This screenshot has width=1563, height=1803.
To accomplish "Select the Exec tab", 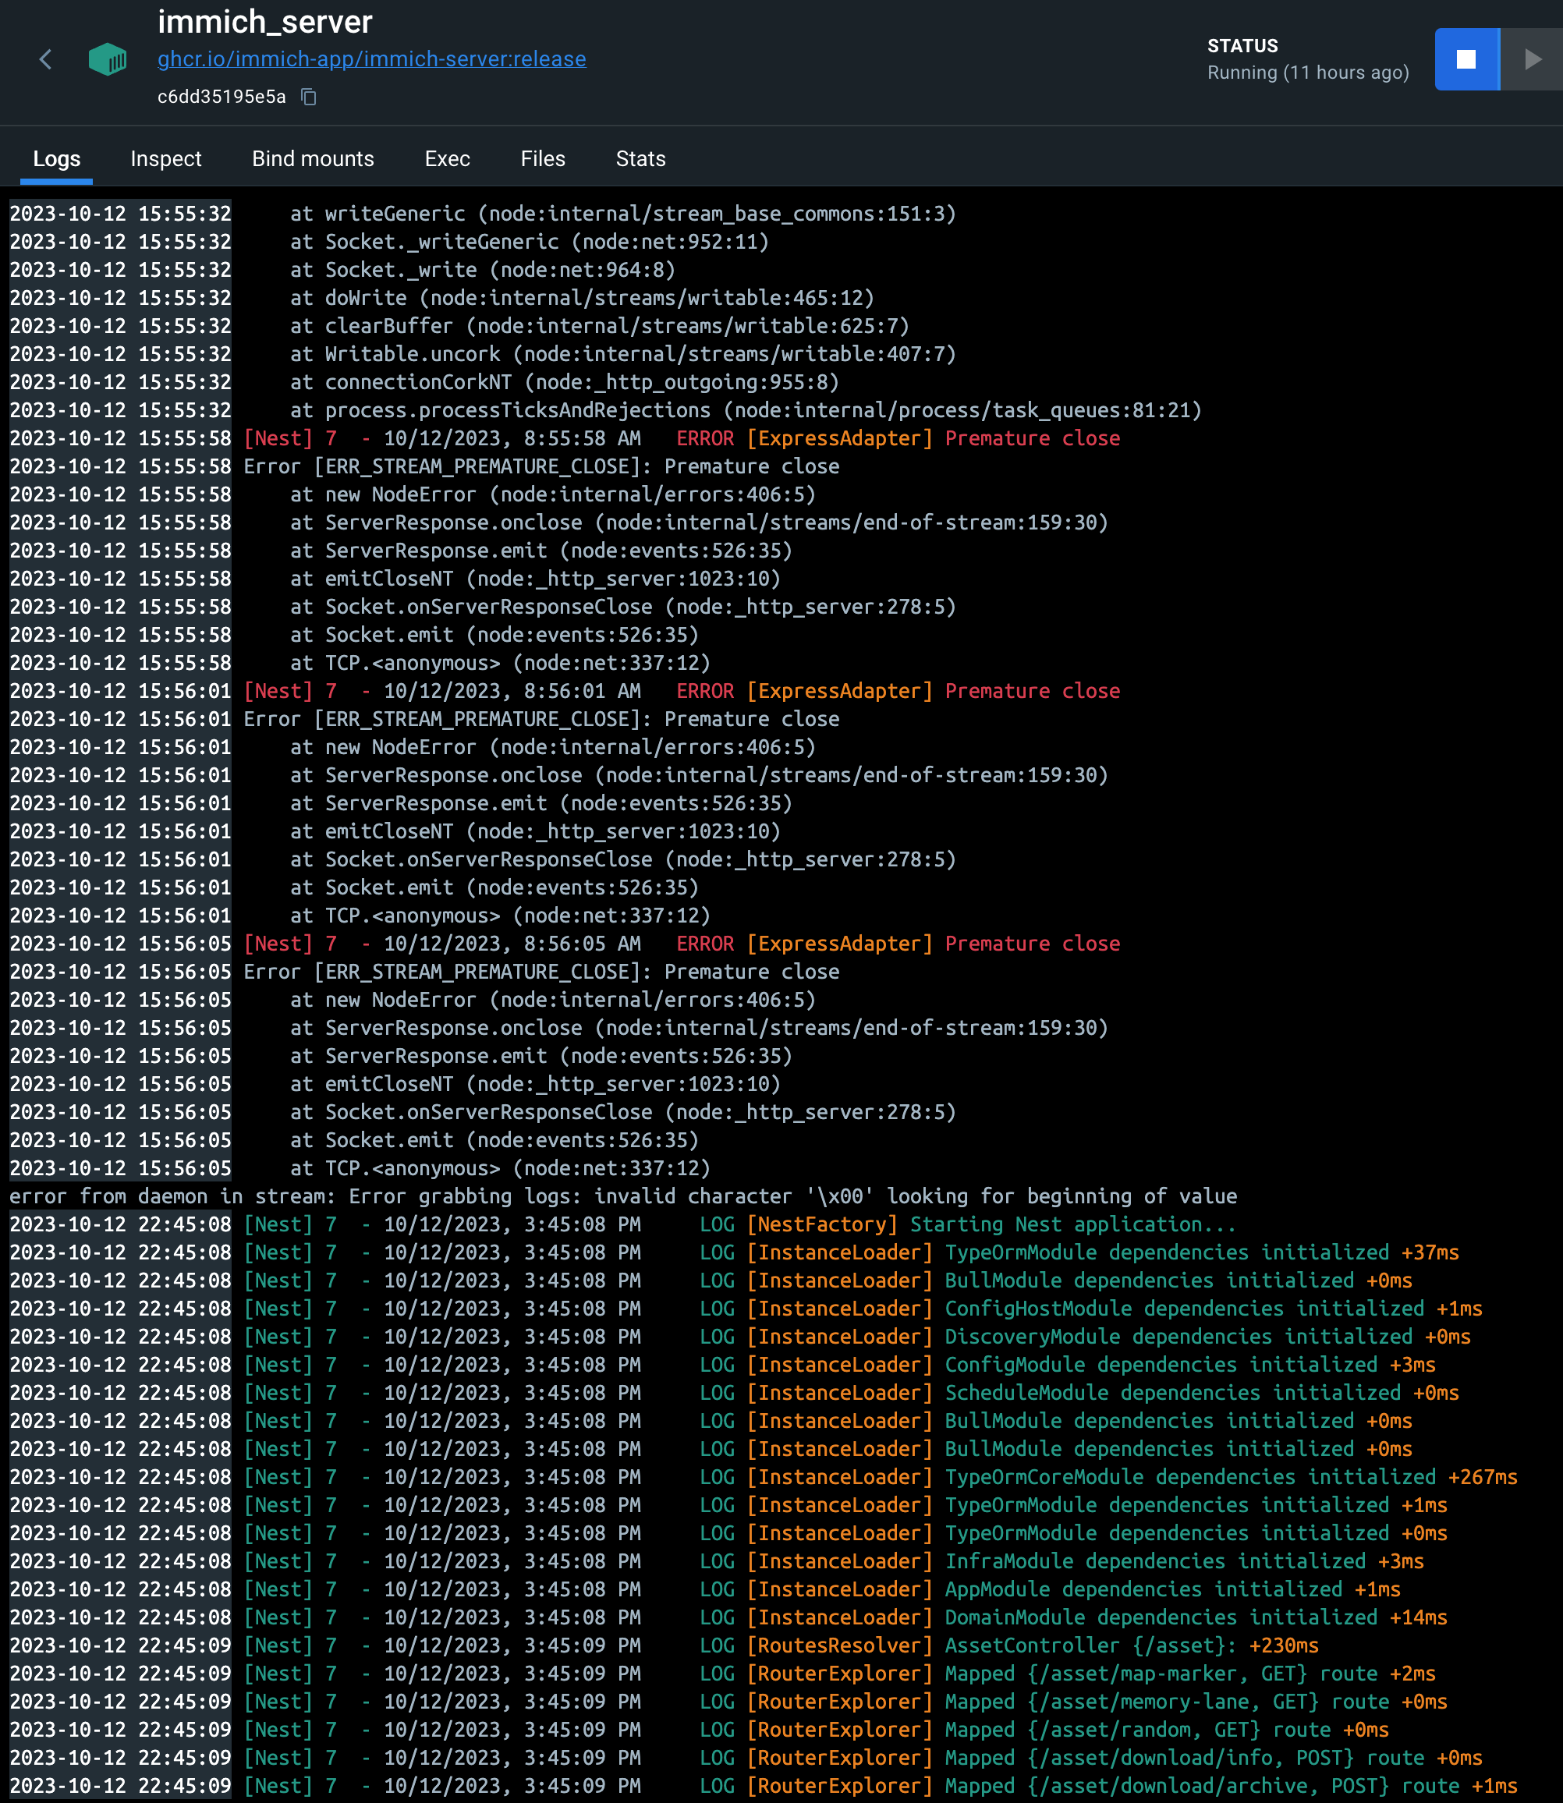I will point(447,159).
